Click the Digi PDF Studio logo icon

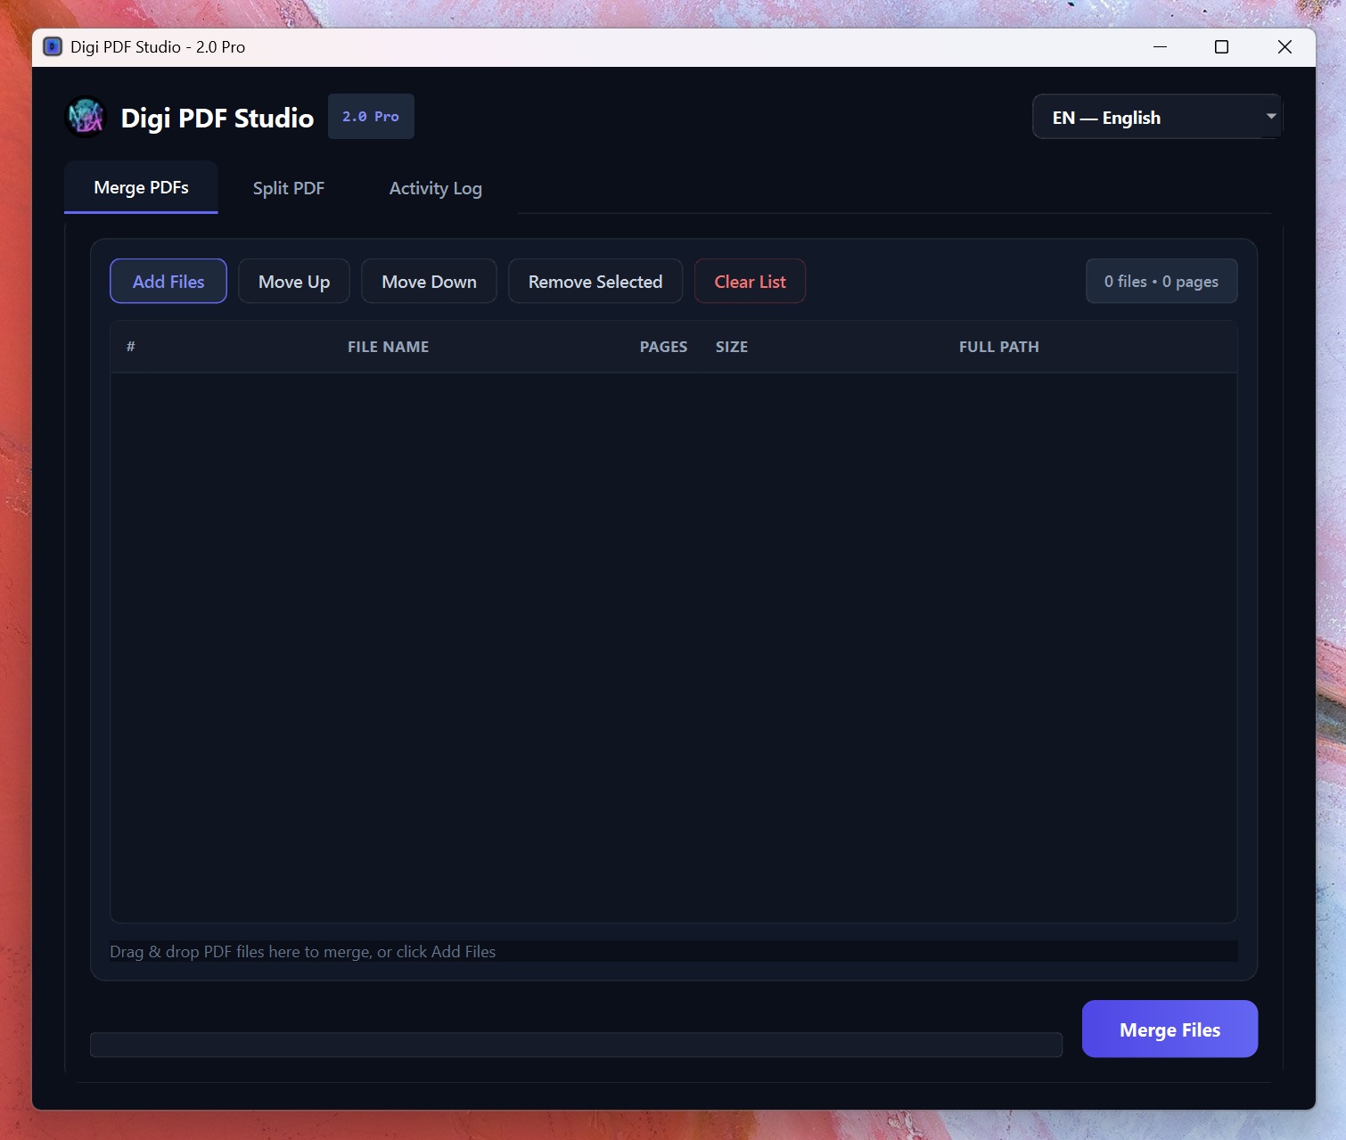86,117
